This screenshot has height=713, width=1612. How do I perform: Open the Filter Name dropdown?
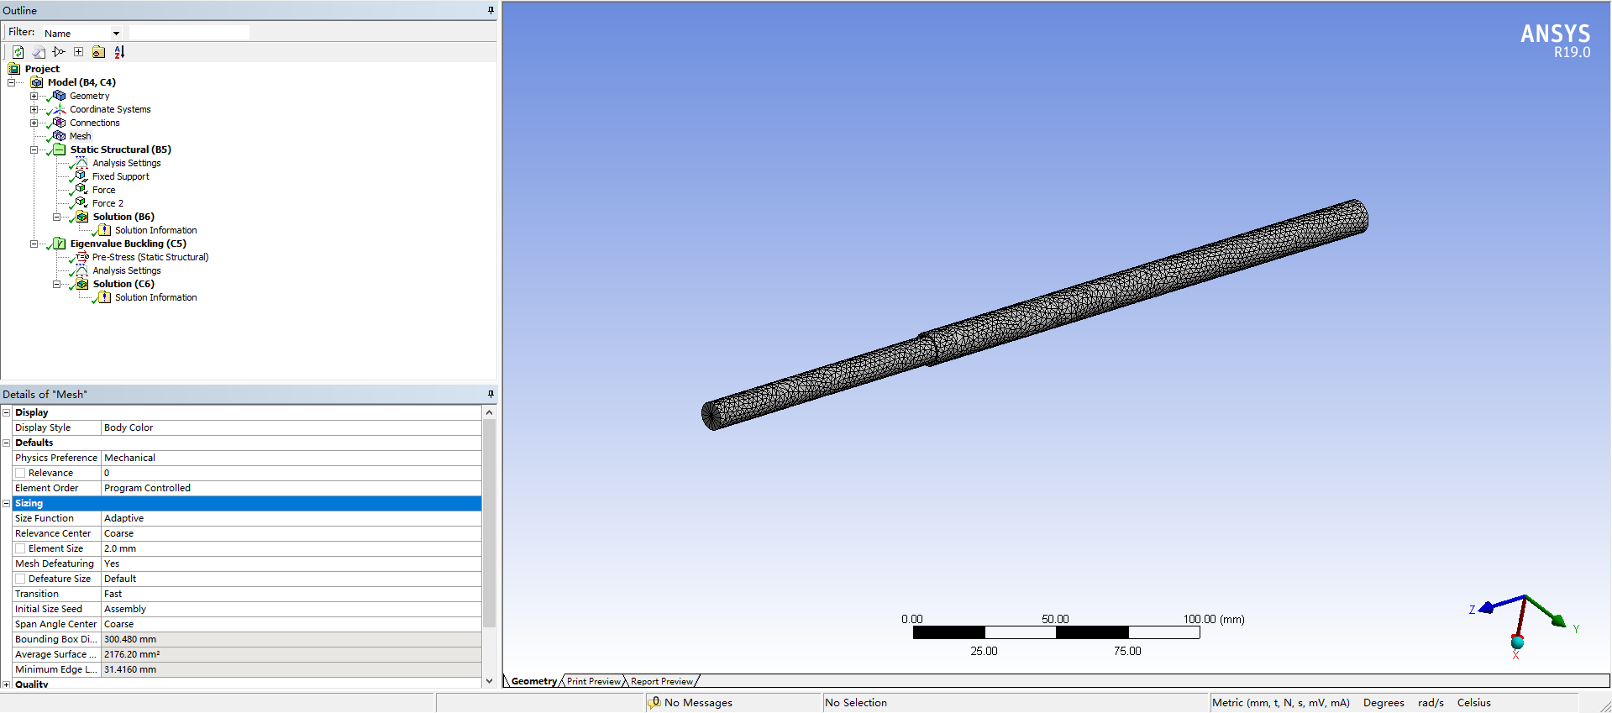pyautogui.click(x=116, y=34)
